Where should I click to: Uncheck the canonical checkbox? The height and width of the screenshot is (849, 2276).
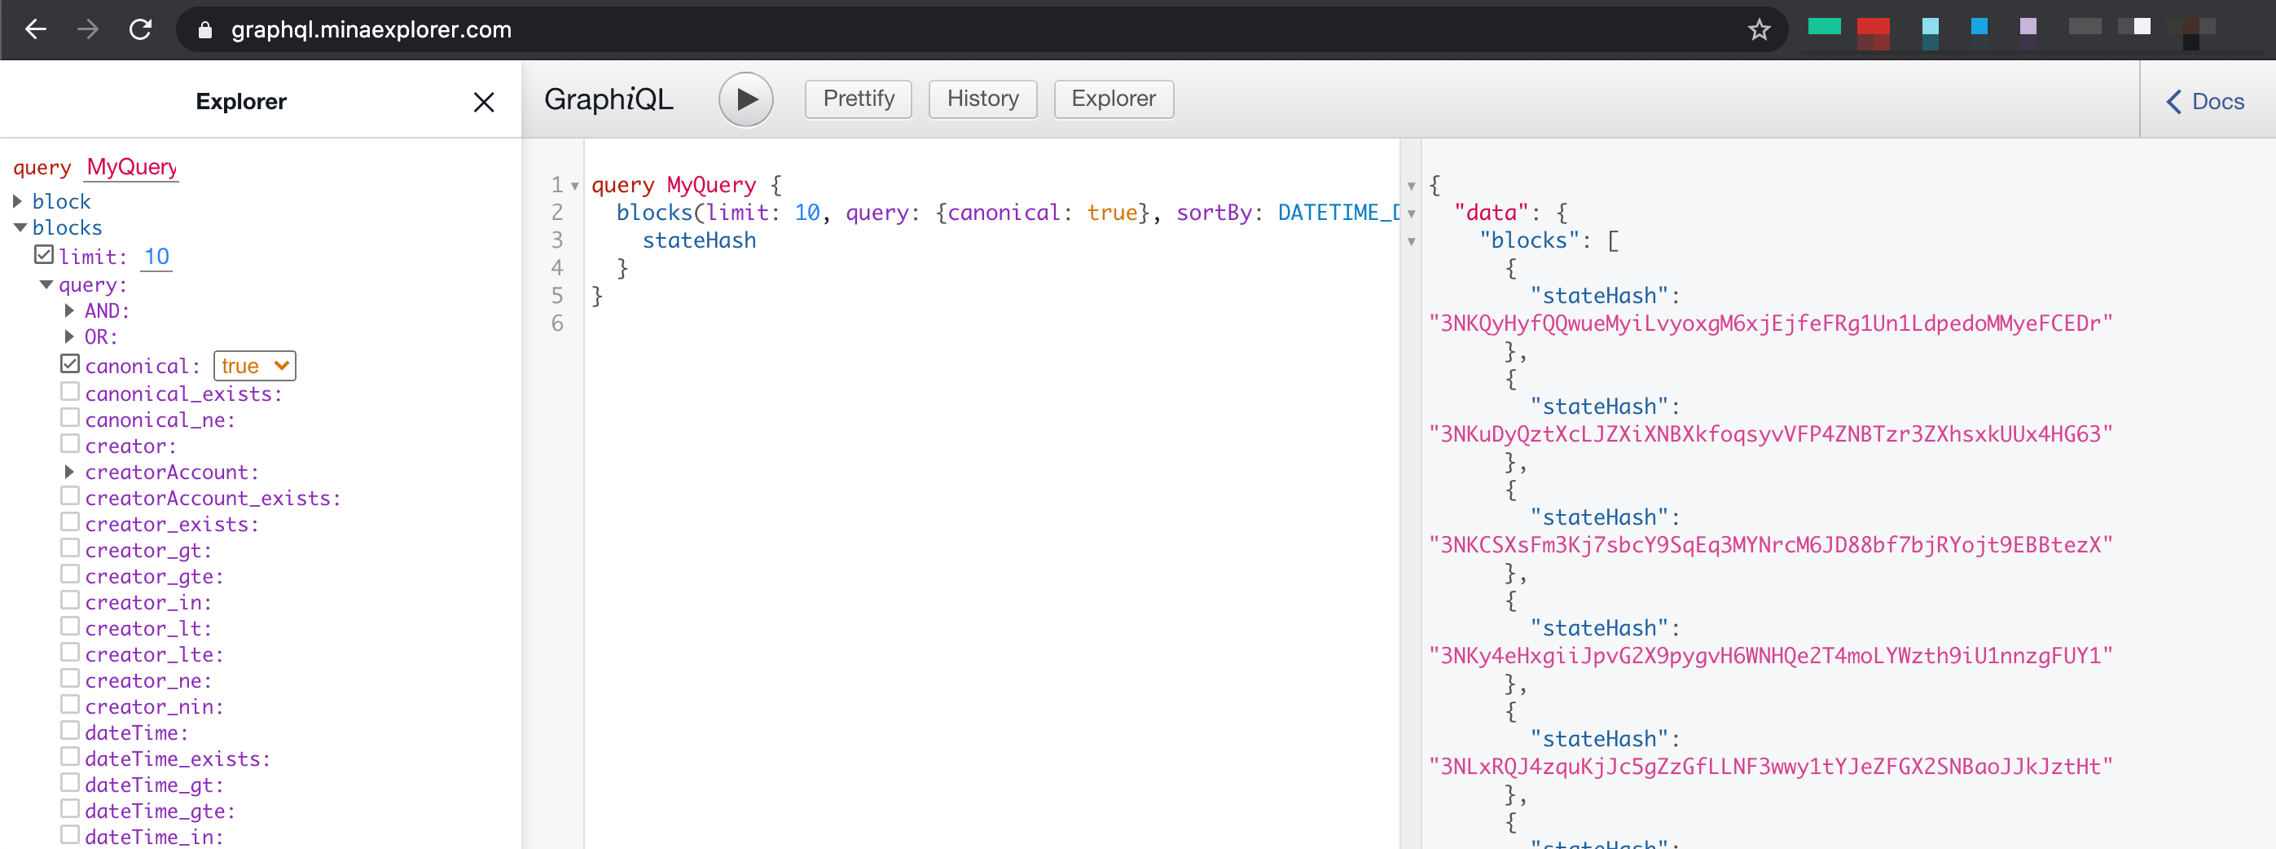point(71,364)
